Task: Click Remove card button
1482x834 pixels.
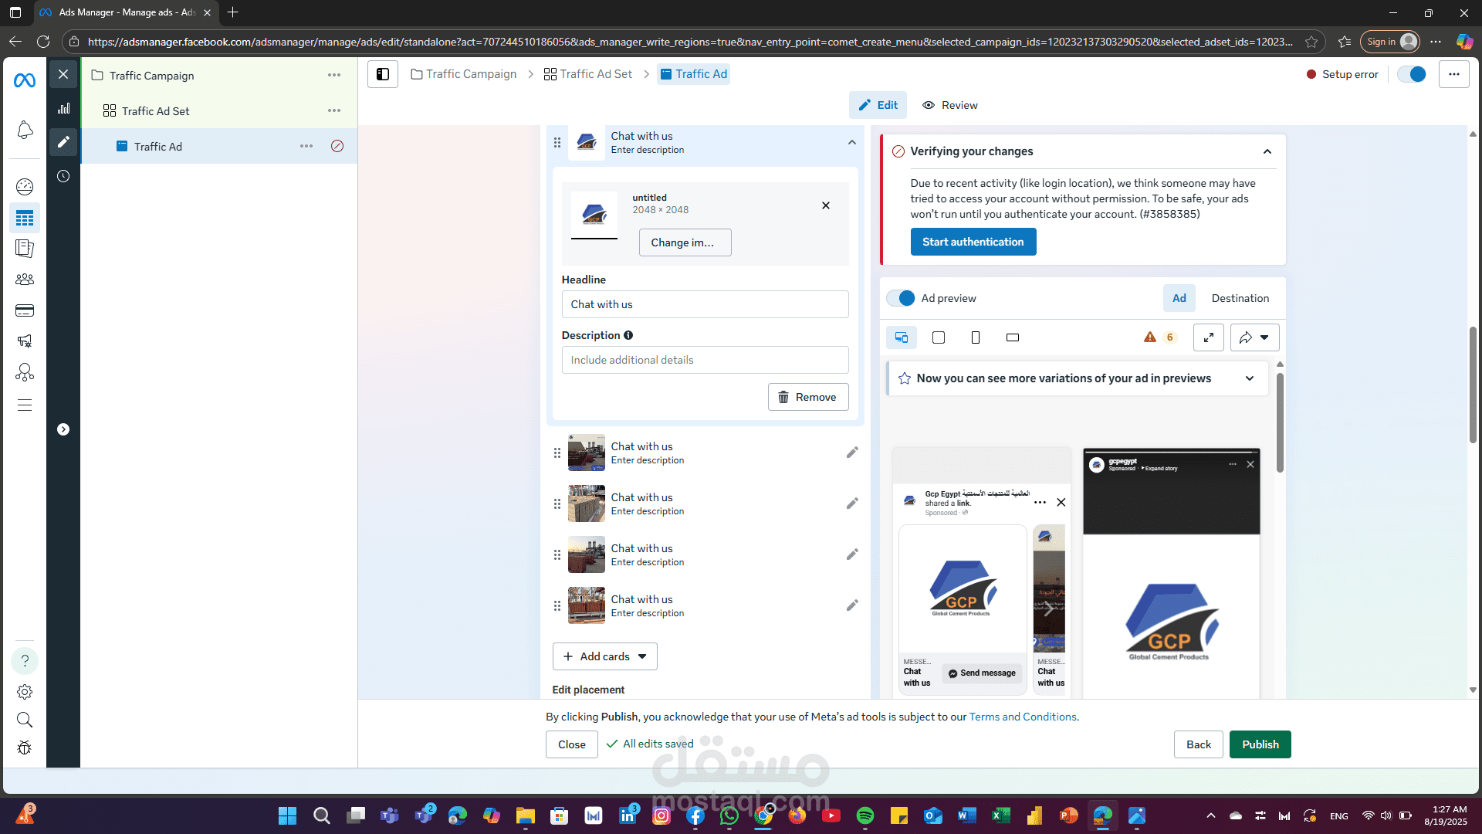Action: (x=808, y=397)
